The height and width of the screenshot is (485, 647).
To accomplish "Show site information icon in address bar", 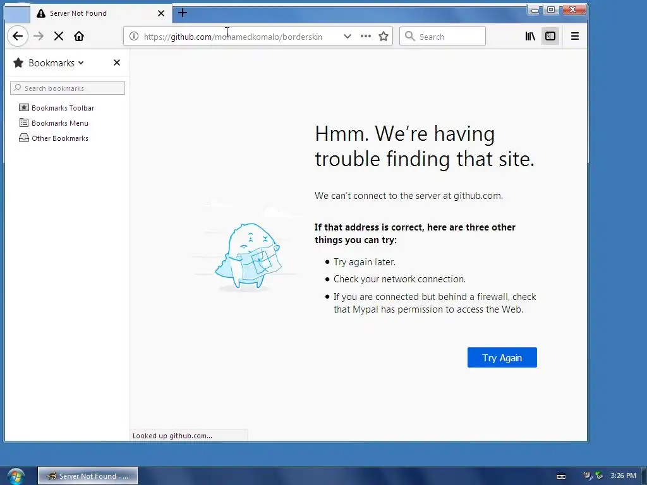I will [134, 36].
